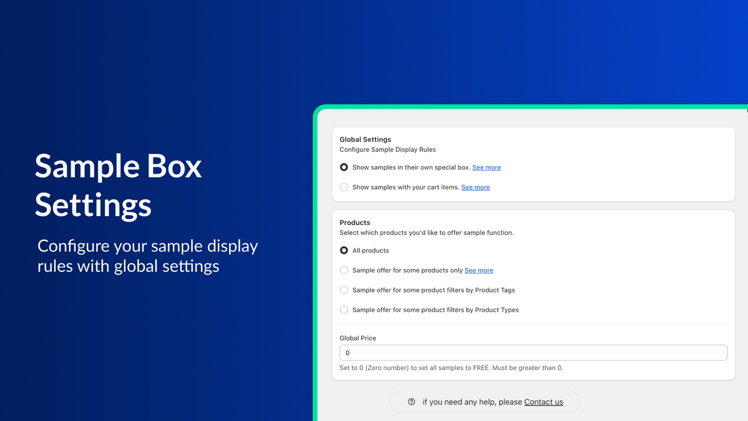Select 'Show samples with your cart items'
Image resolution: width=748 pixels, height=421 pixels.
click(x=344, y=187)
